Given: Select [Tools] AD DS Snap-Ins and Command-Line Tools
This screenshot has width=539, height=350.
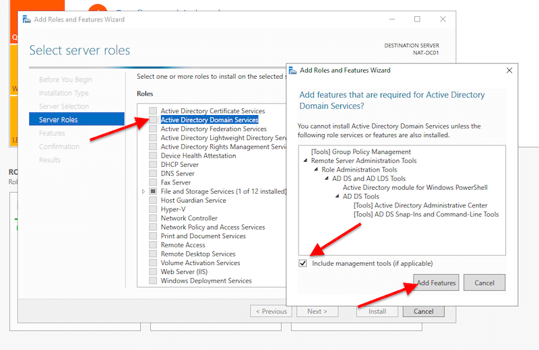Looking at the screenshot, I should 426,214.
